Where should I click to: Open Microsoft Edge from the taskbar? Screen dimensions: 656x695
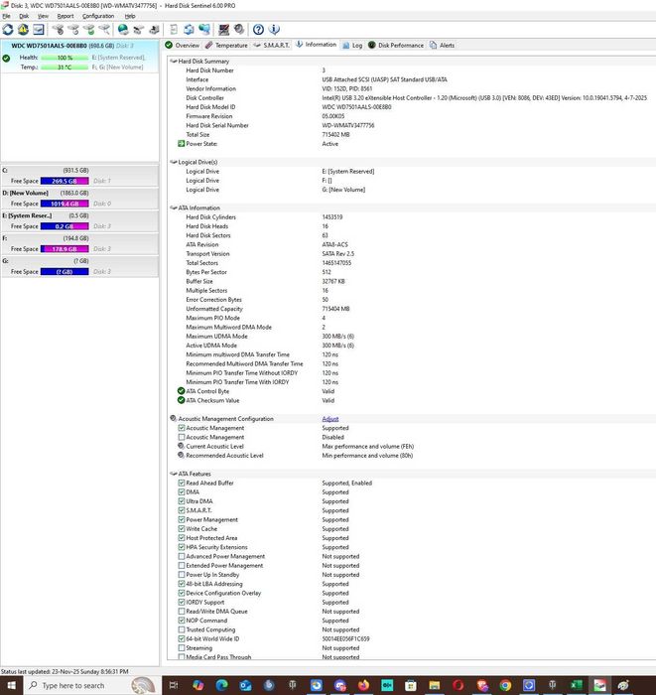pyautogui.click(x=222, y=685)
